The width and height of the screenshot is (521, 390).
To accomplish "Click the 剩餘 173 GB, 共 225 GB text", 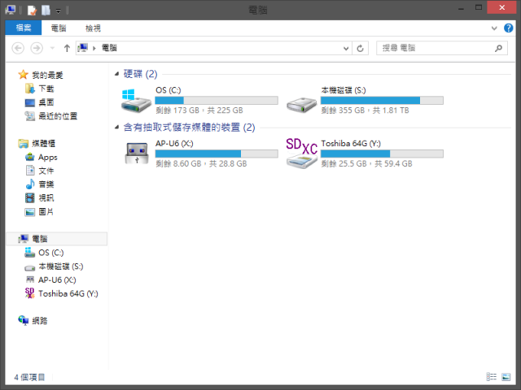I will click(x=199, y=110).
